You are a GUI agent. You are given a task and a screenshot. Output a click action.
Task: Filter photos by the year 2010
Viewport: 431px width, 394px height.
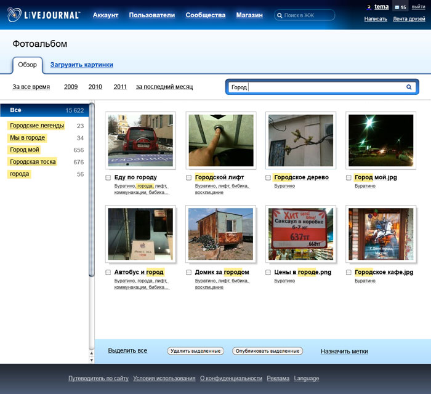(95, 87)
